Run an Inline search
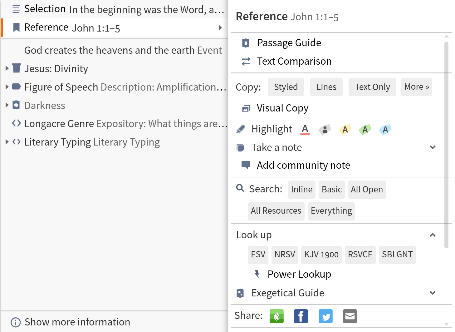Viewport: 455px width, 332px height. [x=302, y=190]
